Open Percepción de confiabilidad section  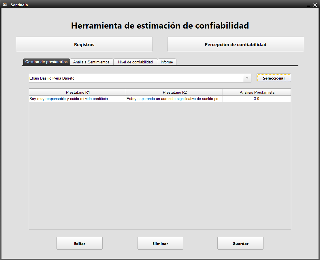click(x=236, y=44)
